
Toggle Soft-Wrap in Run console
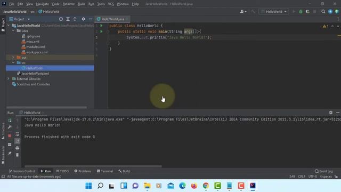[17, 134]
